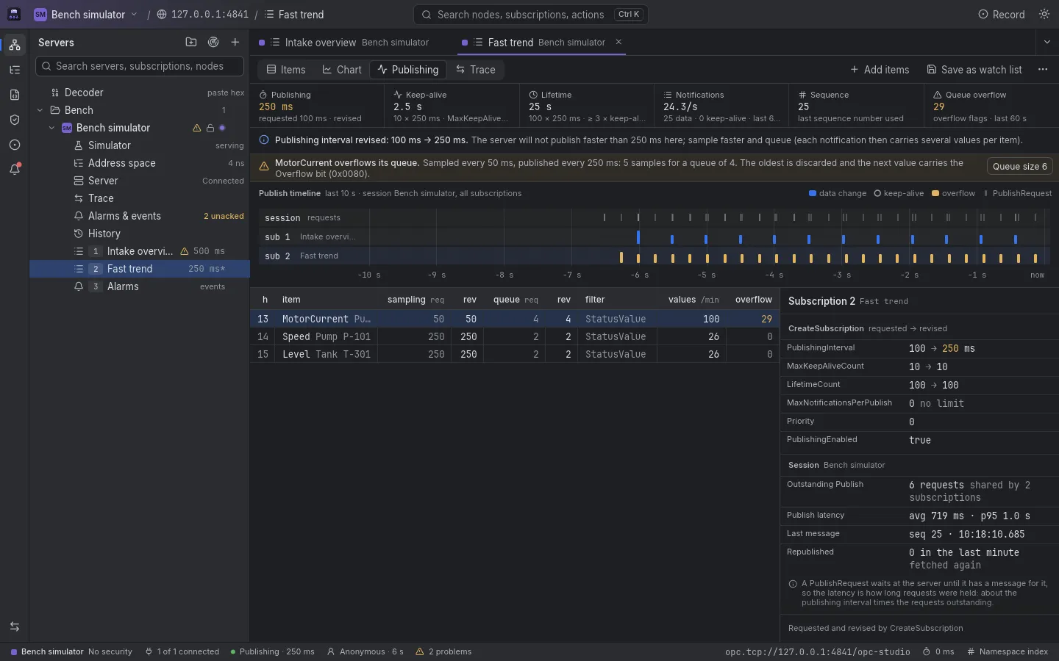Toggle the keep-alive legend entry

(899, 194)
